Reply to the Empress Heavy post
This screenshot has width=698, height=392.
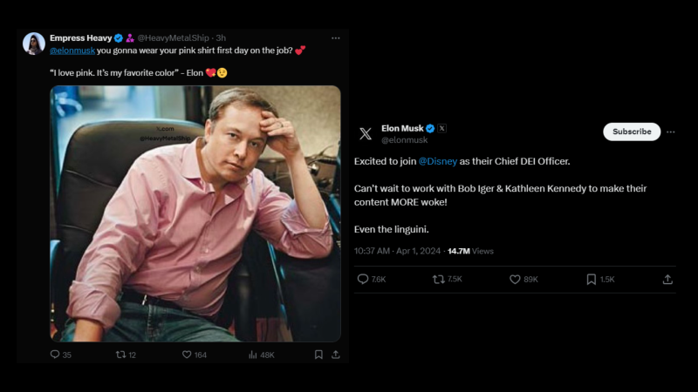(x=55, y=355)
